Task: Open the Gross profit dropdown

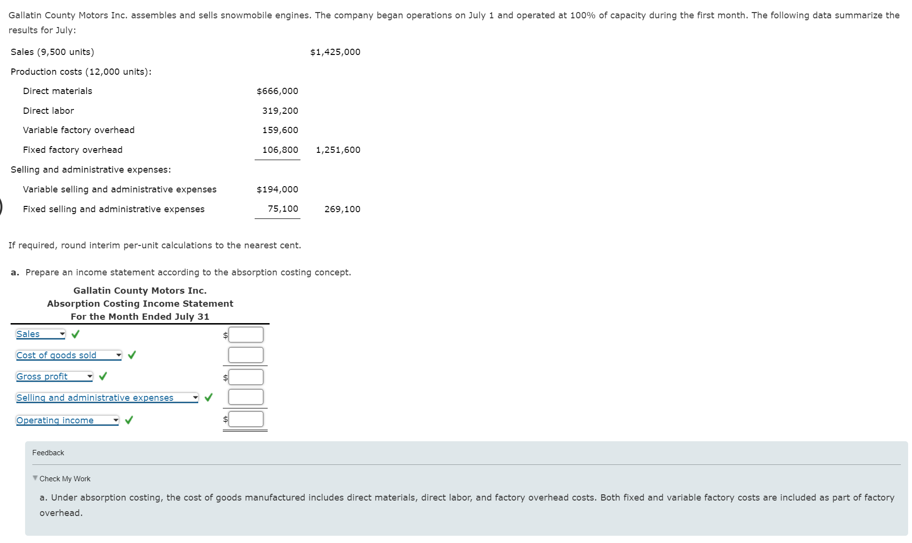Action: (54, 377)
